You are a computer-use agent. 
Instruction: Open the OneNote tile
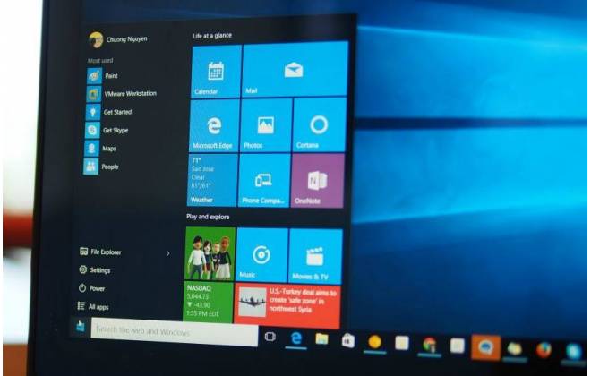click(318, 180)
